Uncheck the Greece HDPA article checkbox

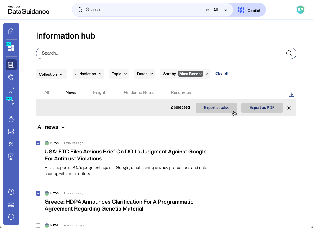coord(38,193)
